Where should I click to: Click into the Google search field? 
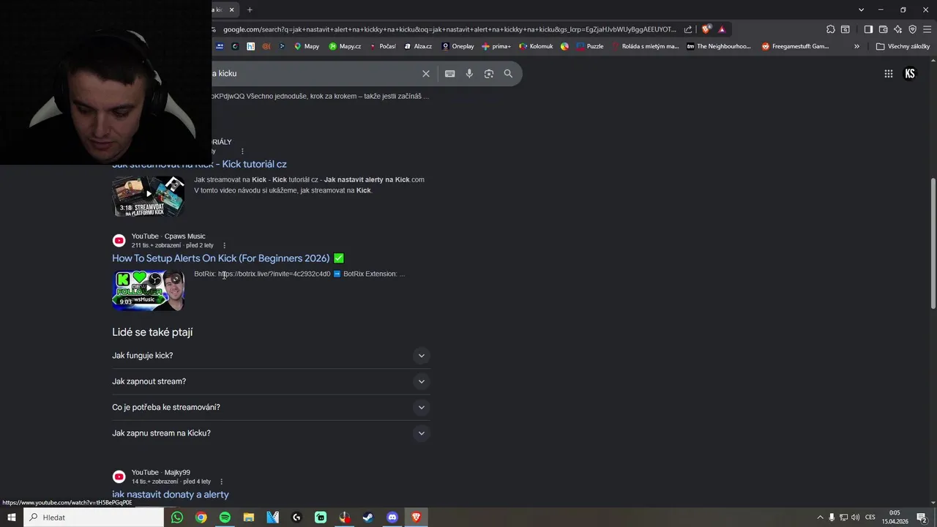pos(313,73)
